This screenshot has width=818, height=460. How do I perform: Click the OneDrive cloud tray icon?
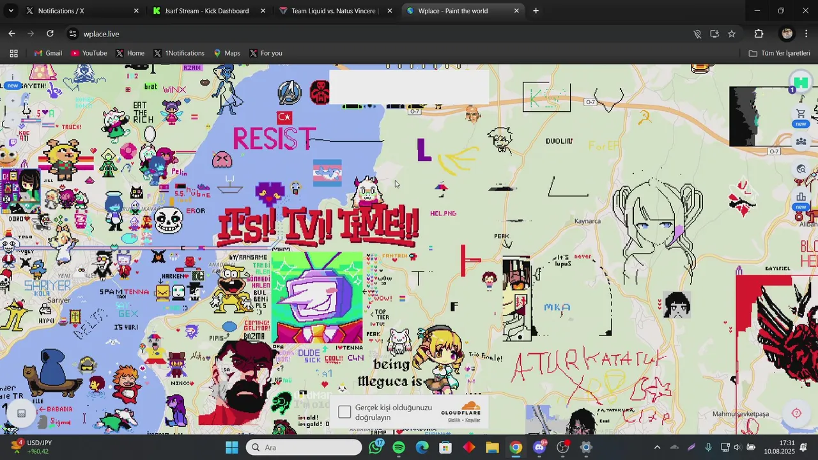674,447
